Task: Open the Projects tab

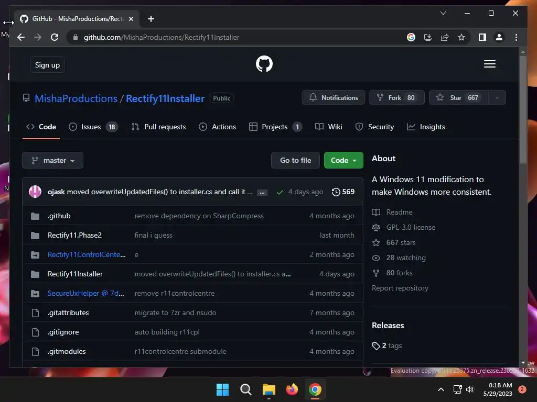Action: [x=275, y=127]
